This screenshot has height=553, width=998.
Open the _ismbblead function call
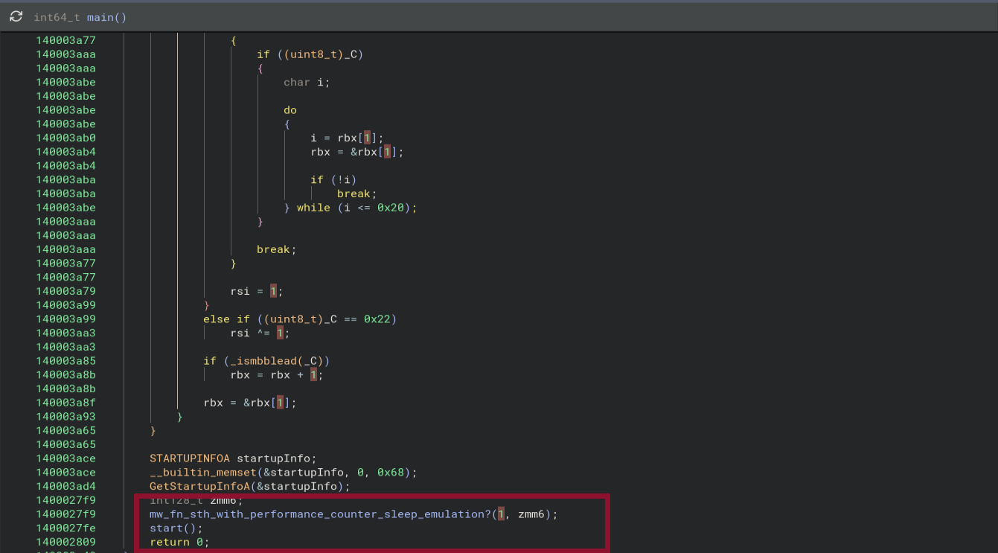(x=257, y=361)
